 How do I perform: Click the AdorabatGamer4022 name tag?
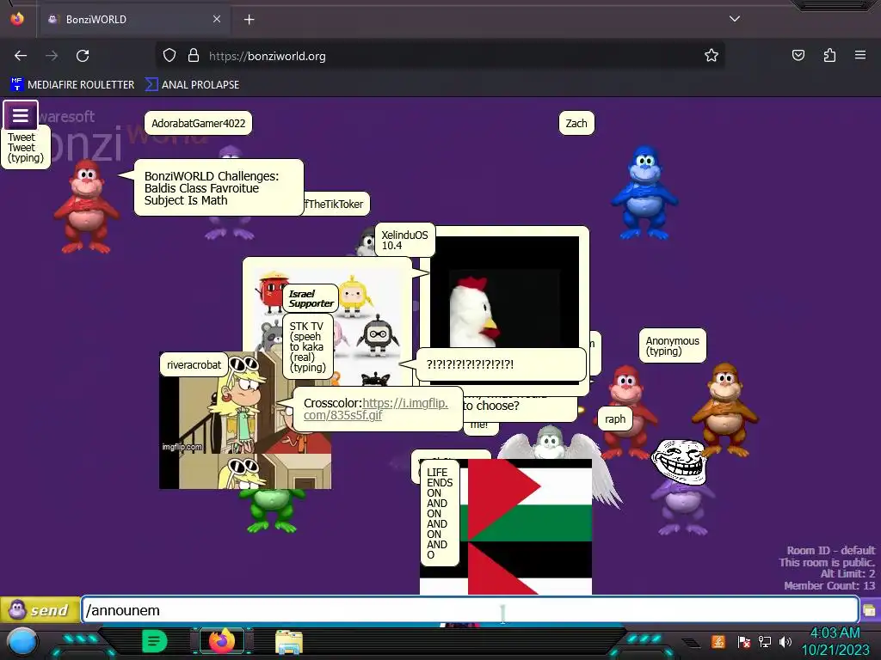(199, 124)
